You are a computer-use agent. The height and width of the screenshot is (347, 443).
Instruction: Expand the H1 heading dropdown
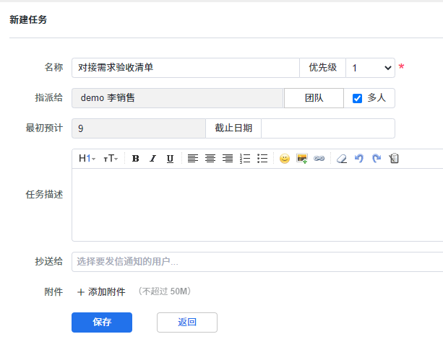87,159
